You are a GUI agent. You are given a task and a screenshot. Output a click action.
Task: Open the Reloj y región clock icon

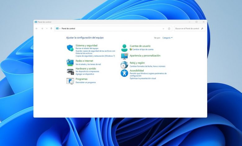(124, 65)
